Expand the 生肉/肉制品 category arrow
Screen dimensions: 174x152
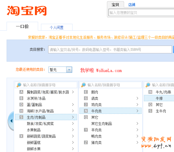click(73, 117)
